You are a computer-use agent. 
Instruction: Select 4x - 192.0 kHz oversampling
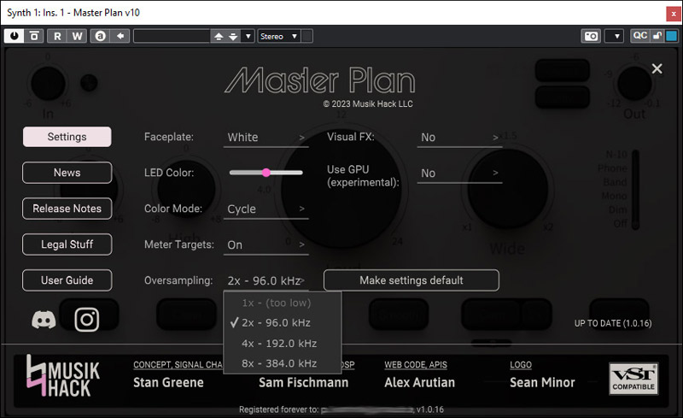(278, 343)
